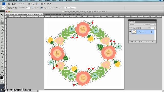Switch to down_by_the_bay_paisley_24.png tab

63,14
